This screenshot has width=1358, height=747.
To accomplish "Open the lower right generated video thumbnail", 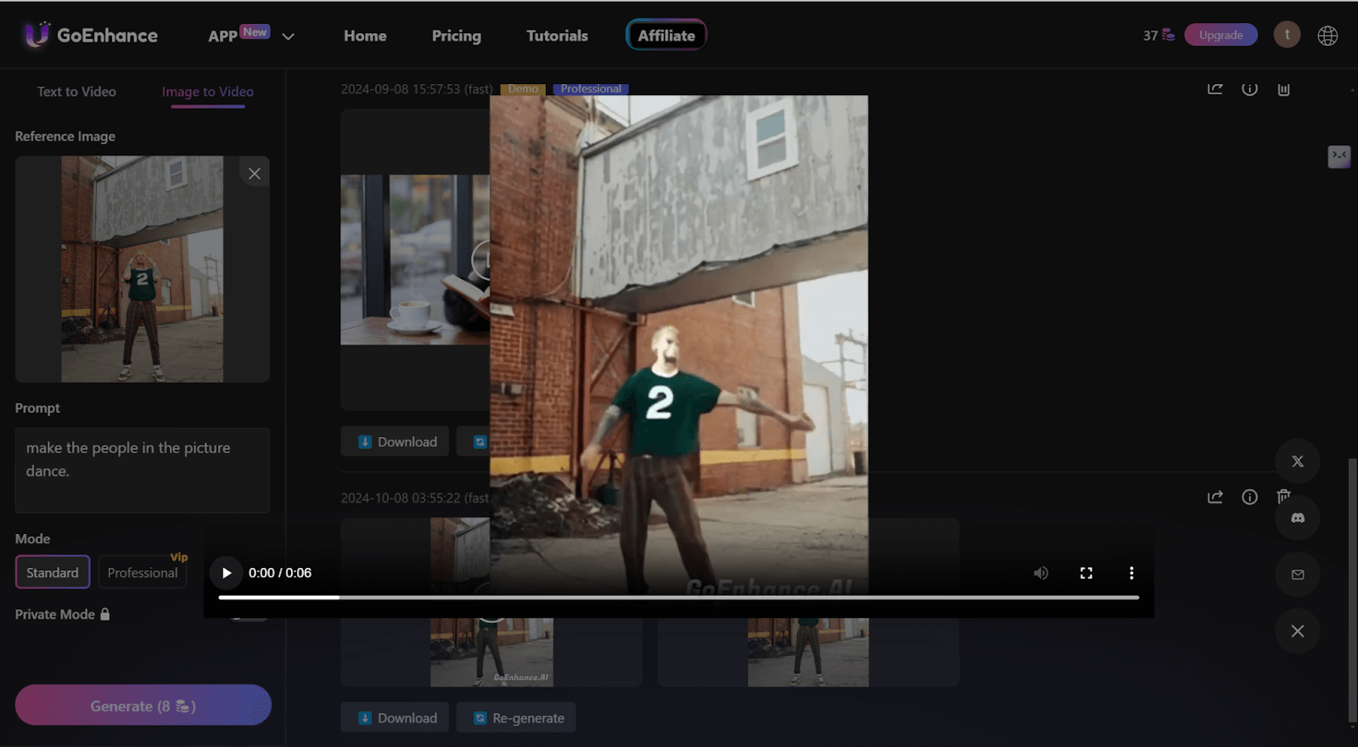I will click(x=808, y=652).
